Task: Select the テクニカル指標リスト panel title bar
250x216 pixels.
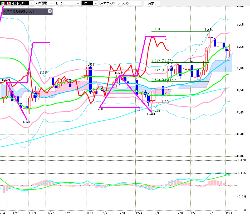Action: tap(24, 11)
